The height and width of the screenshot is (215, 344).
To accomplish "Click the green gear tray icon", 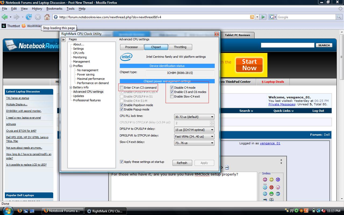I will (296, 211).
